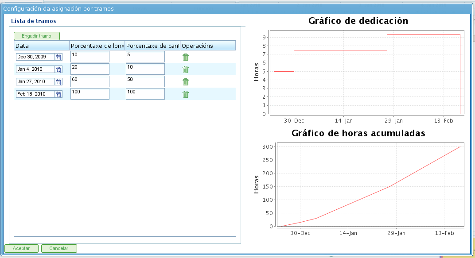The image size is (475, 258).
Task: Delete the Jan 4, 2010 tramo row
Action: click(x=186, y=69)
